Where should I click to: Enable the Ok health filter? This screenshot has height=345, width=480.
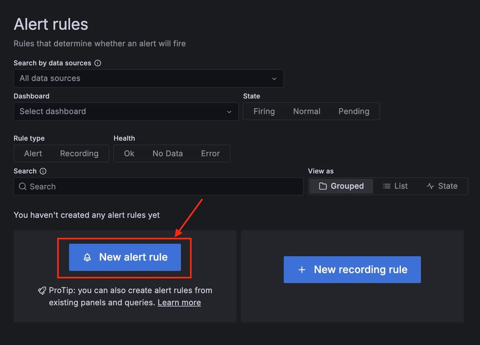tap(129, 153)
